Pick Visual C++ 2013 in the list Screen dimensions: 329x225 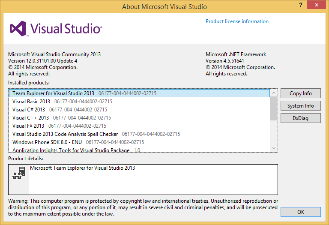pos(30,118)
